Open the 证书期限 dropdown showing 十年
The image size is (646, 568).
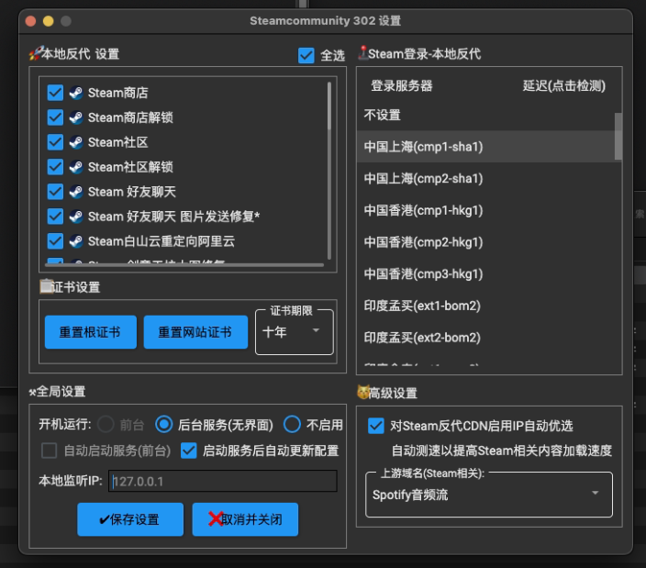[x=295, y=332]
